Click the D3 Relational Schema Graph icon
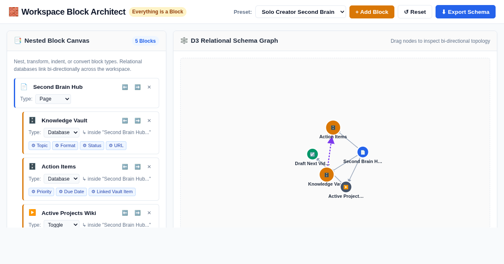 pos(184,41)
